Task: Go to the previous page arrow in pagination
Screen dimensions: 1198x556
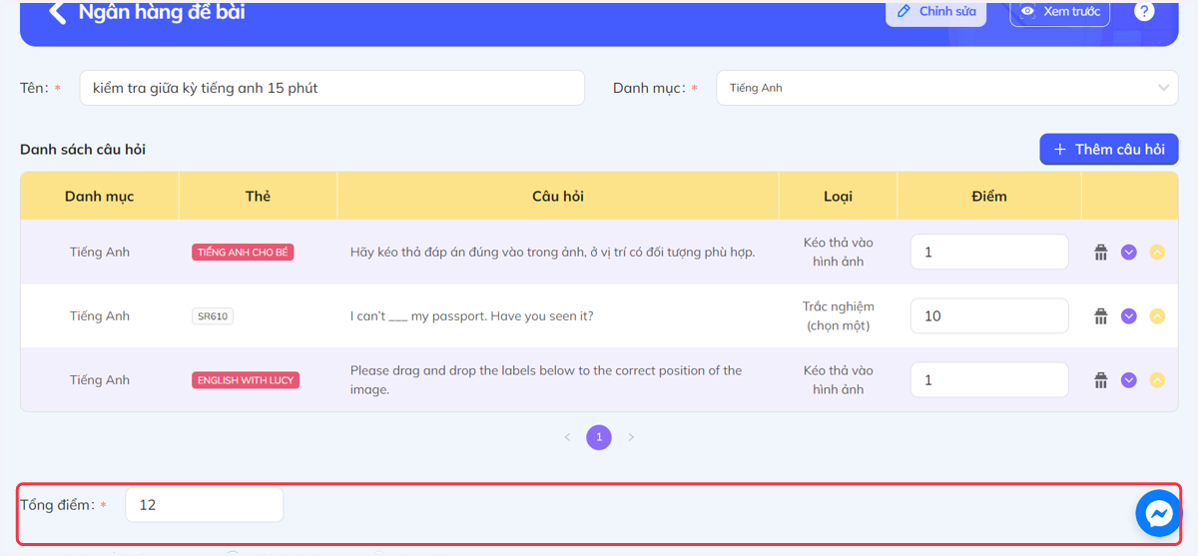Action: point(568,437)
